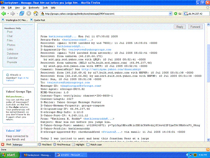Click the Links sidebar item

10,49
